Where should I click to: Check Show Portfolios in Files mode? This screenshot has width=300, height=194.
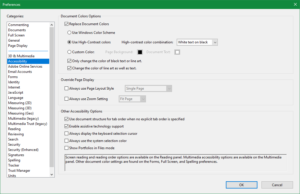click(66, 148)
